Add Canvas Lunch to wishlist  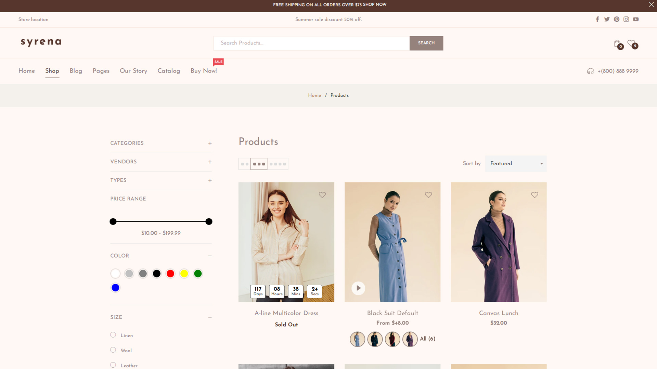click(x=534, y=195)
